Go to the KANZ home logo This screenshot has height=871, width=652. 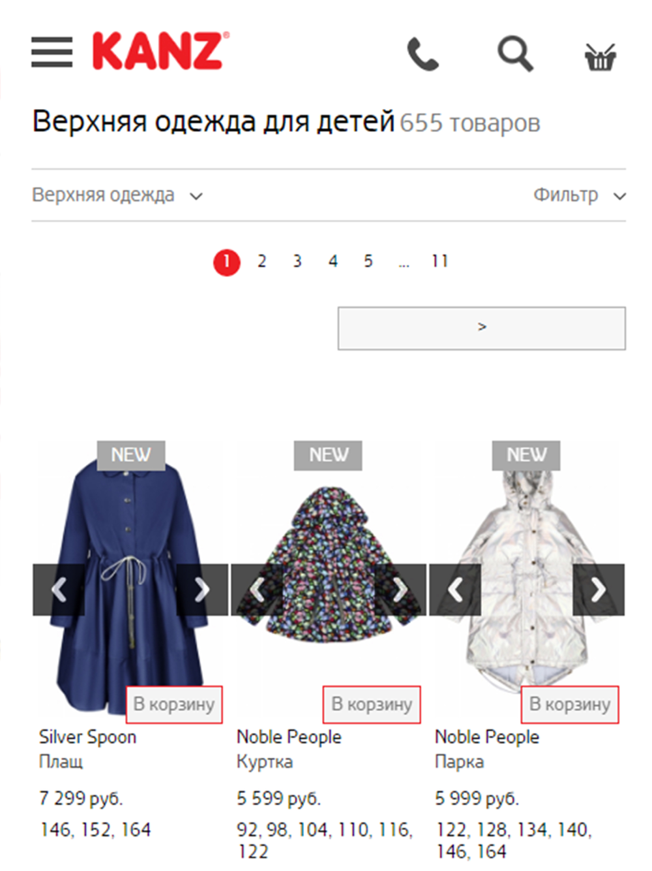pos(160,51)
